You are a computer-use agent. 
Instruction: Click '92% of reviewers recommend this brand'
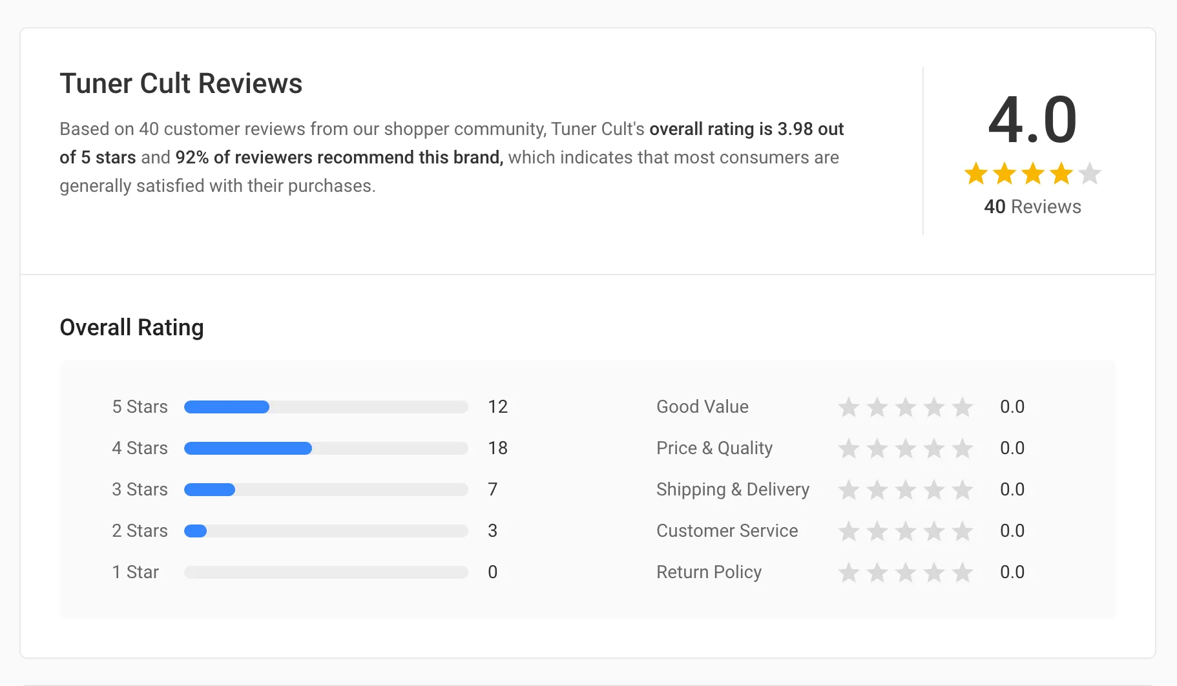(x=339, y=158)
